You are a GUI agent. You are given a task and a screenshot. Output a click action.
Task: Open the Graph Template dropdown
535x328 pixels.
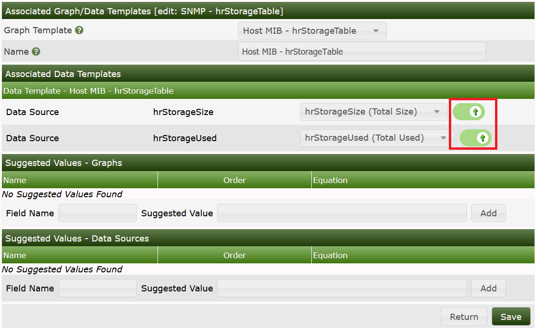coord(312,31)
